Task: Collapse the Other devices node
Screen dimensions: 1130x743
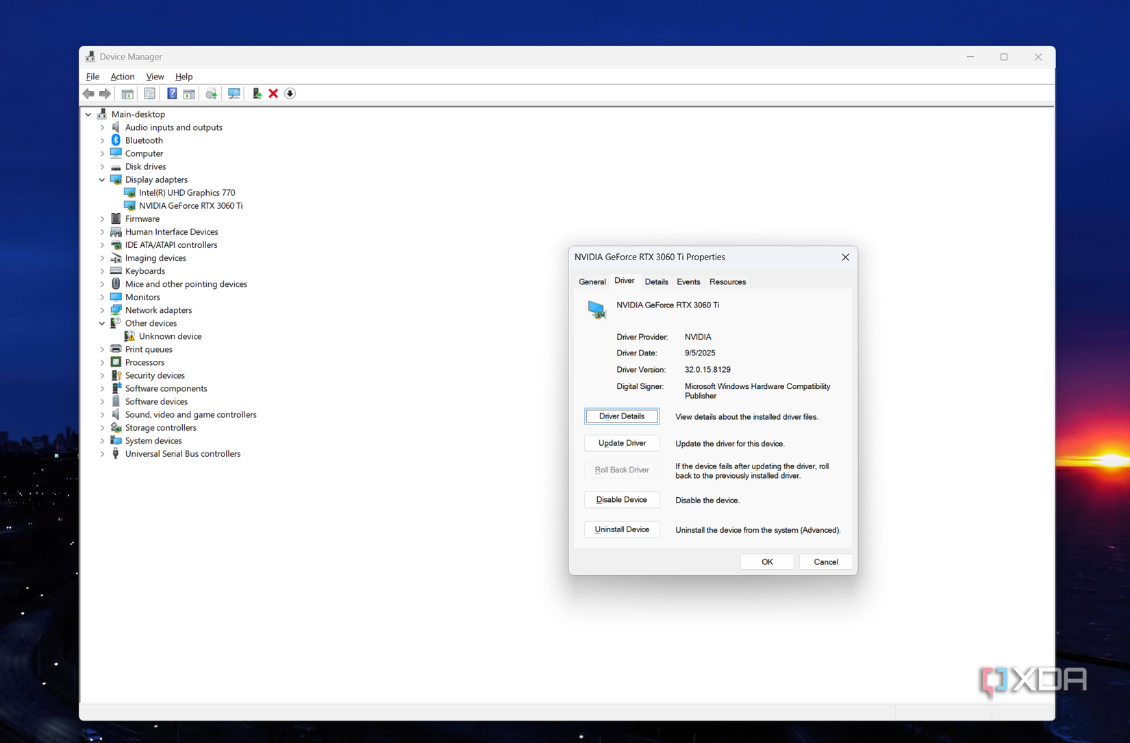Action: coord(102,323)
